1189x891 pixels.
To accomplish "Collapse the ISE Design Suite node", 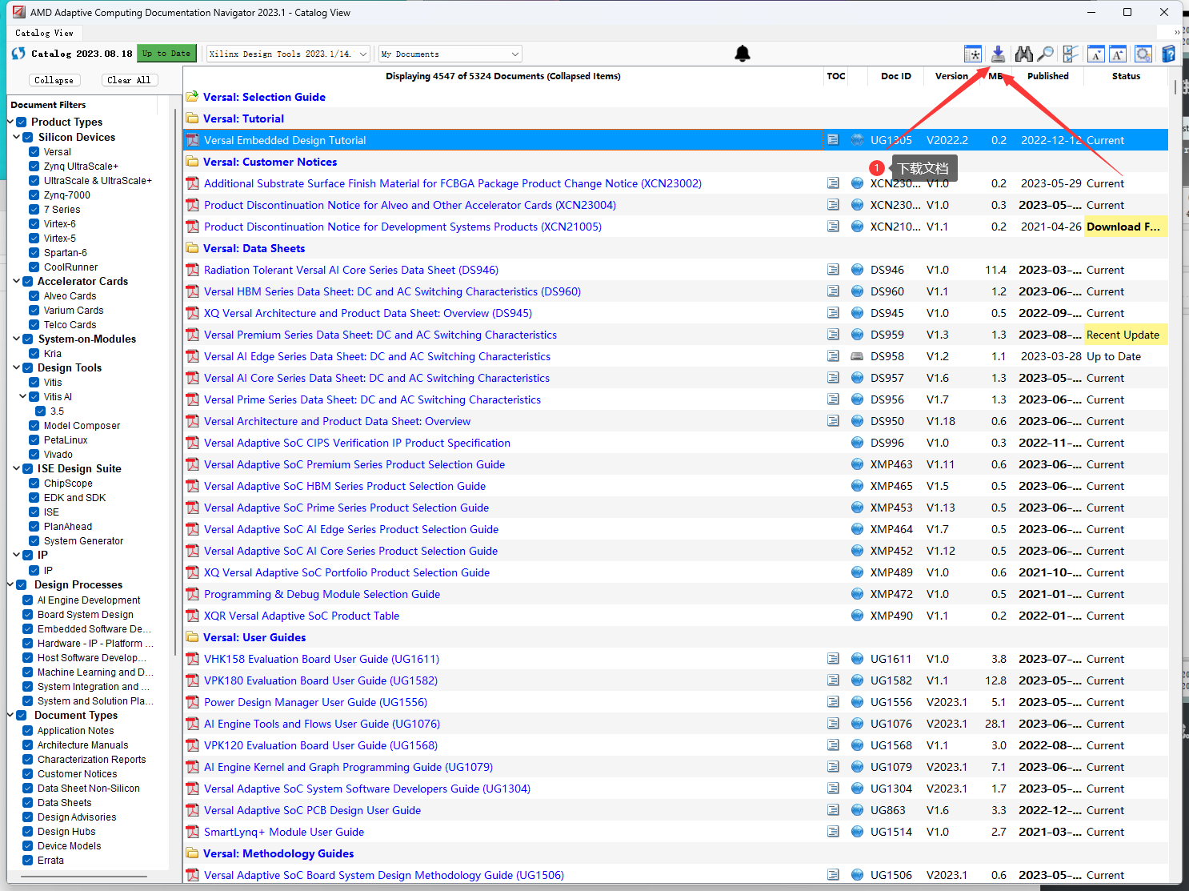I will [x=16, y=468].
